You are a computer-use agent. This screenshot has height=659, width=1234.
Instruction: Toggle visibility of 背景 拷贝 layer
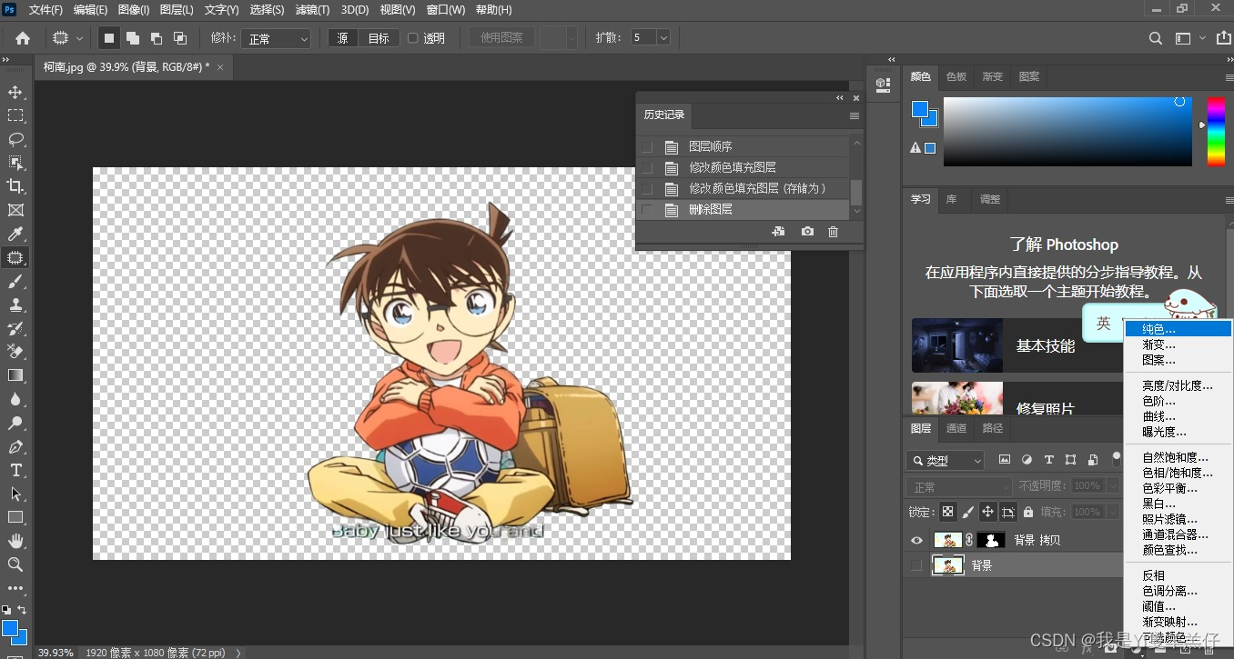916,540
